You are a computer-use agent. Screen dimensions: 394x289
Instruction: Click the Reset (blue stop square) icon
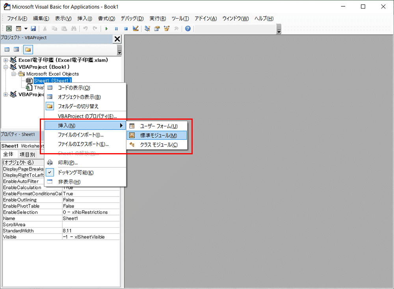[x=126, y=29]
